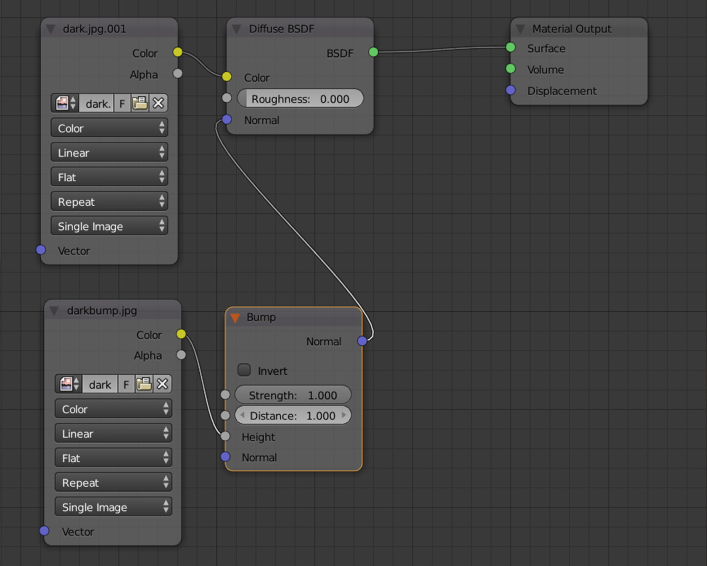
Task: Open image file in dark.jpg.001 node
Action: (140, 103)
